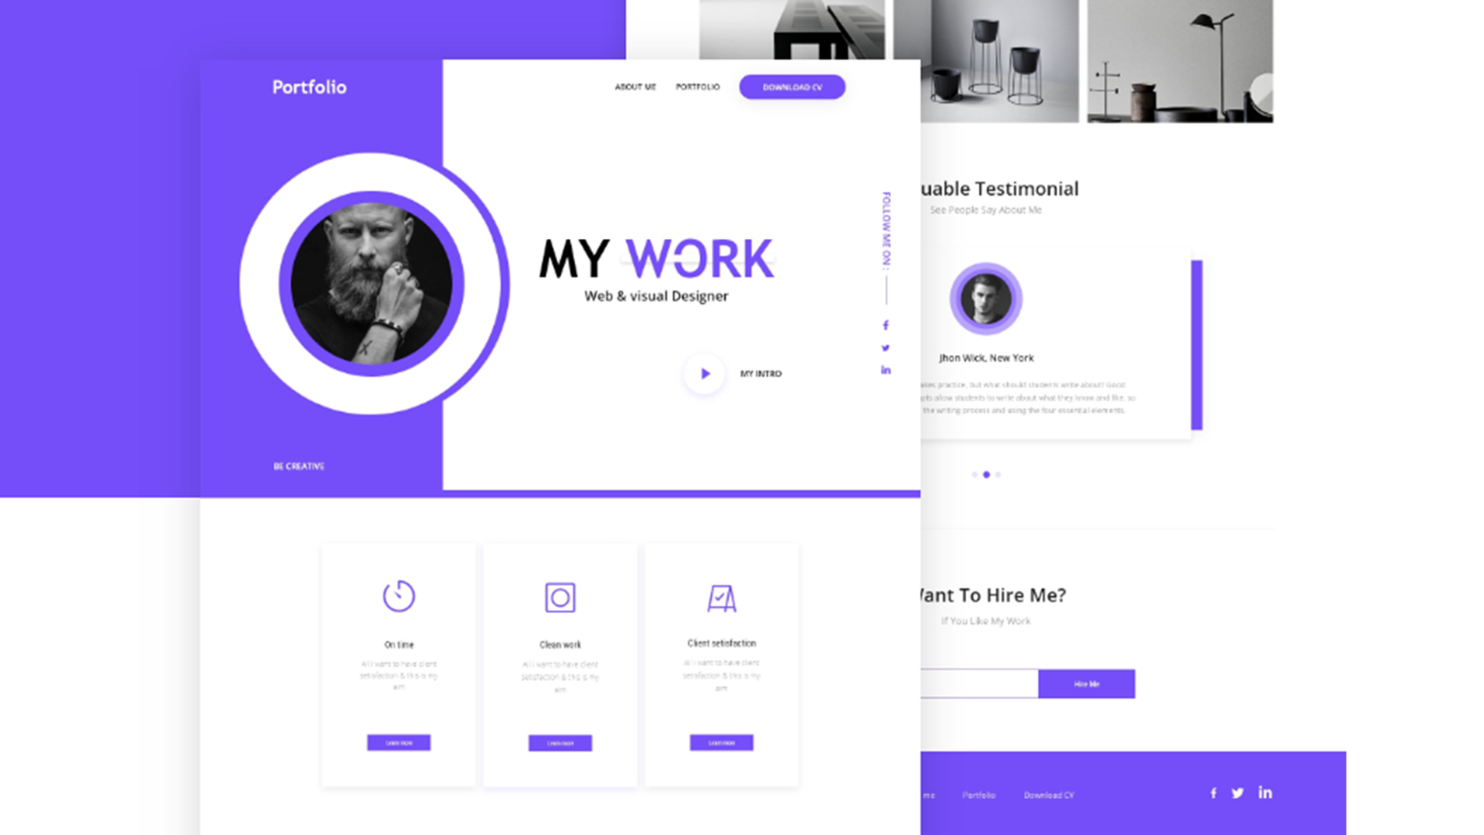Click the Hire Me button
This screenshot has width=1484, height=835.
(x=1085, y=683)
